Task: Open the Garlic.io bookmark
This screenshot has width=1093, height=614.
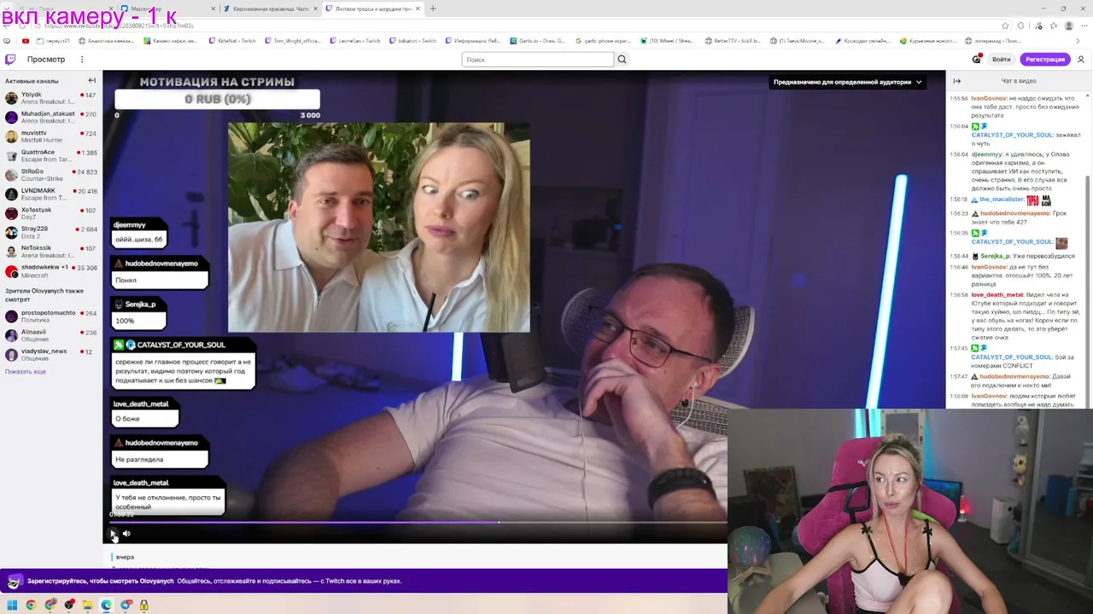Action: (x=537, y=41)
